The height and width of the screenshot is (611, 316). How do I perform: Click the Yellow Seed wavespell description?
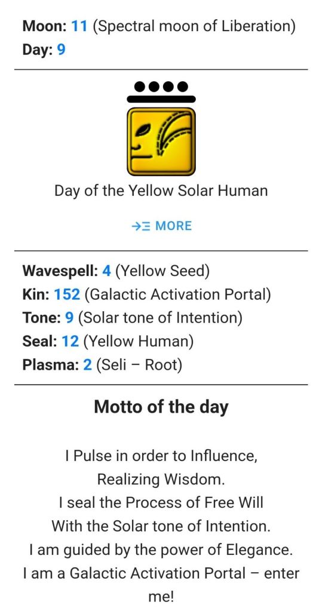point(162,271)
